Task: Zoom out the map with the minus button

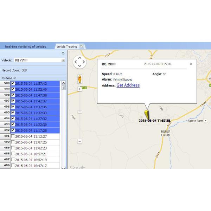Action: click(80, 141)
